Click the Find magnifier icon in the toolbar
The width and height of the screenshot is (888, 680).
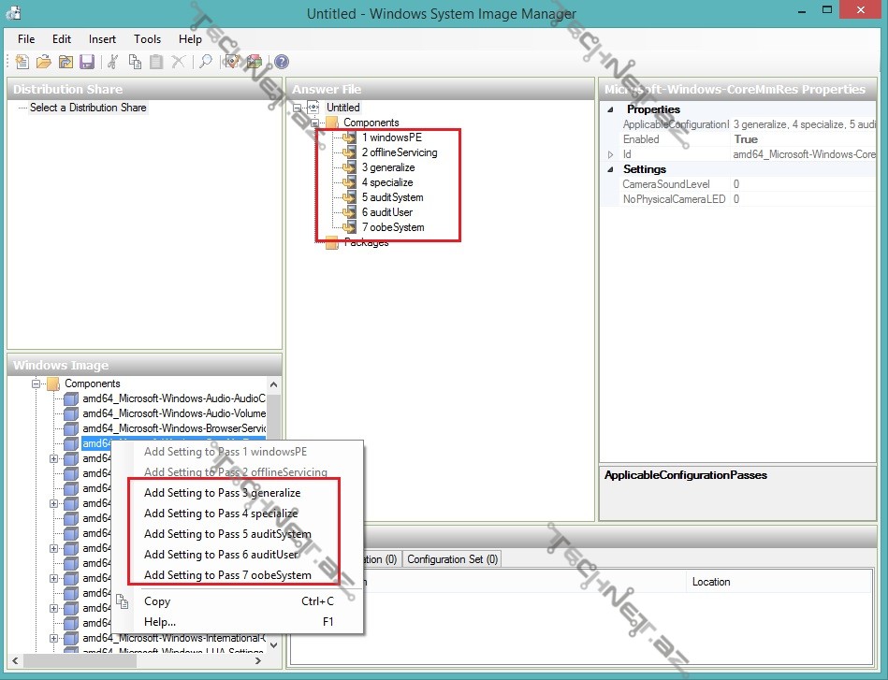coord(205,62)
